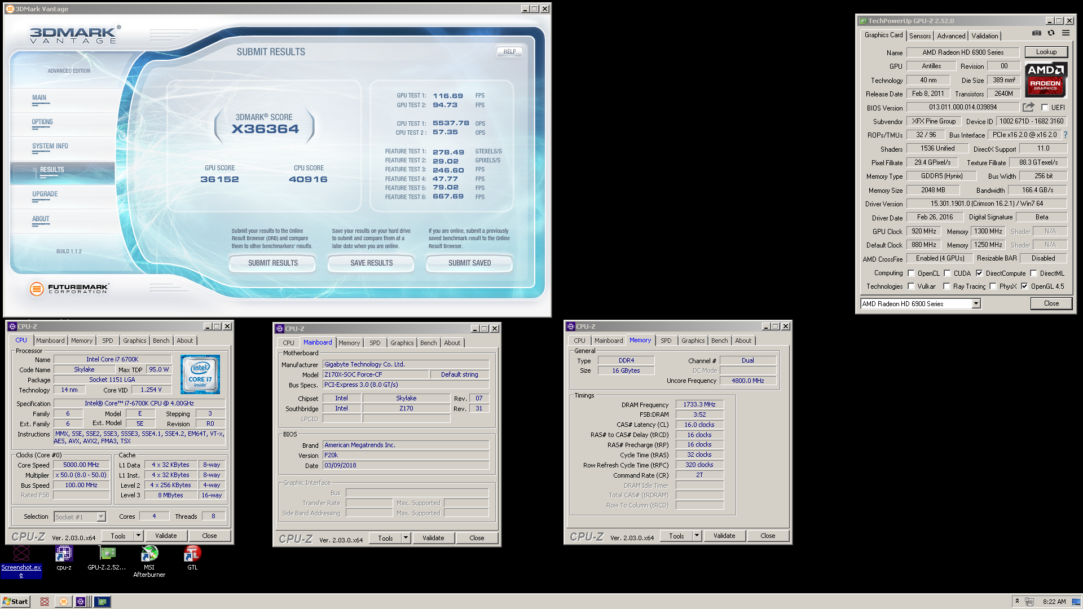The height and width of the screenshot is (609, 1083).
Task: Click the 8:22 AM taskbar clock
Action: [1054, 602]
